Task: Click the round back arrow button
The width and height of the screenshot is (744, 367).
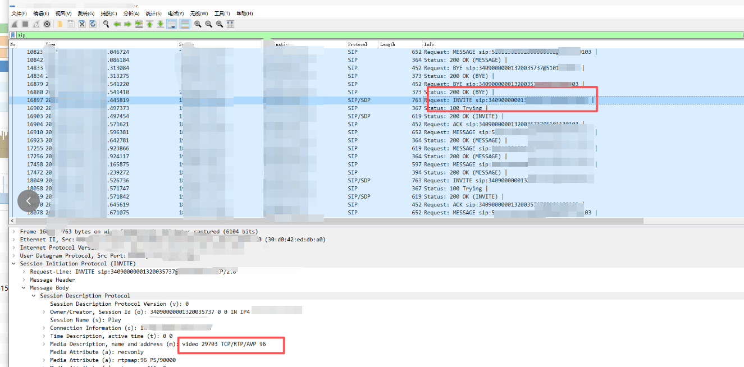Action: [x=29, y=201]
